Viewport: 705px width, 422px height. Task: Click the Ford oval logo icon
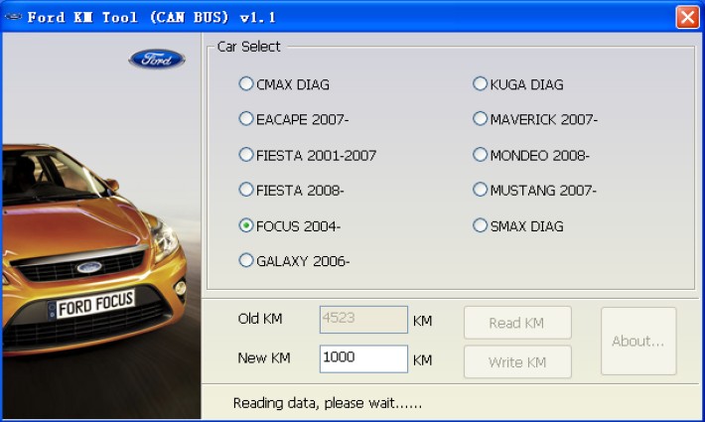156,60
